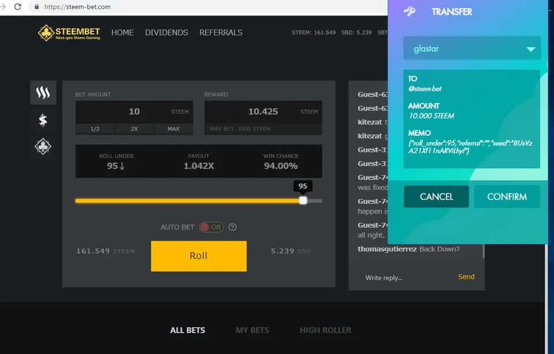Click the memo JSON text
Screen dimensions: 554x354
click(471, 147)
